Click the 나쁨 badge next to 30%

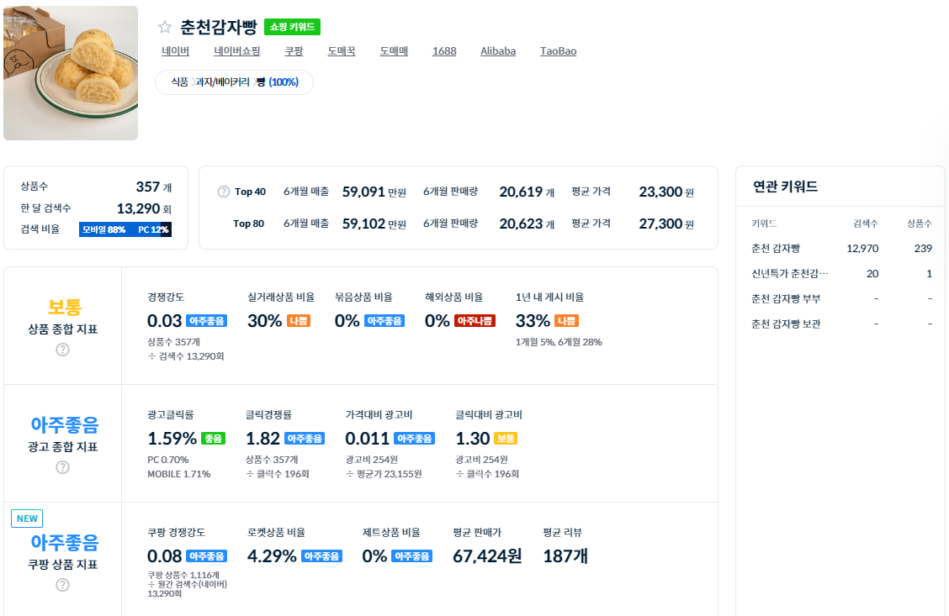299,321
